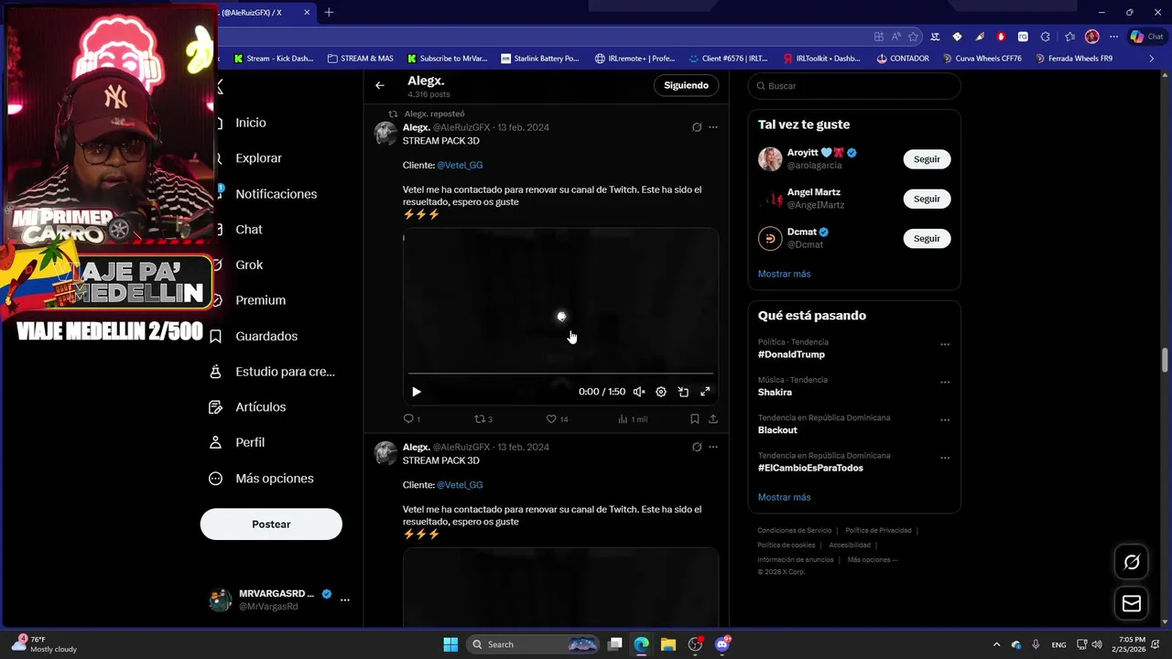The image size is (1172, 659).
Task: Enter fullscreen on the video player
Action: tap(705, 392)
